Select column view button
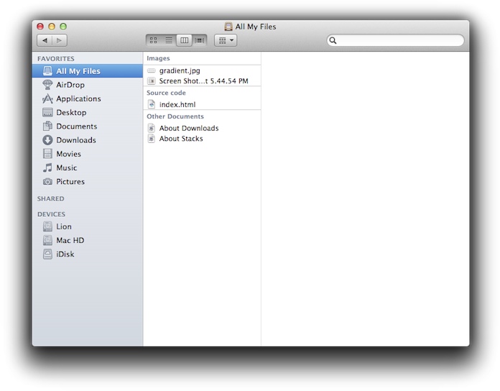 [185, 40]
